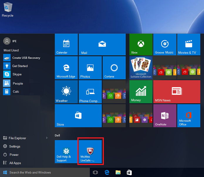Click the Dell group header
This screenshot has height=177, width=204.
(x=57, y=135)
